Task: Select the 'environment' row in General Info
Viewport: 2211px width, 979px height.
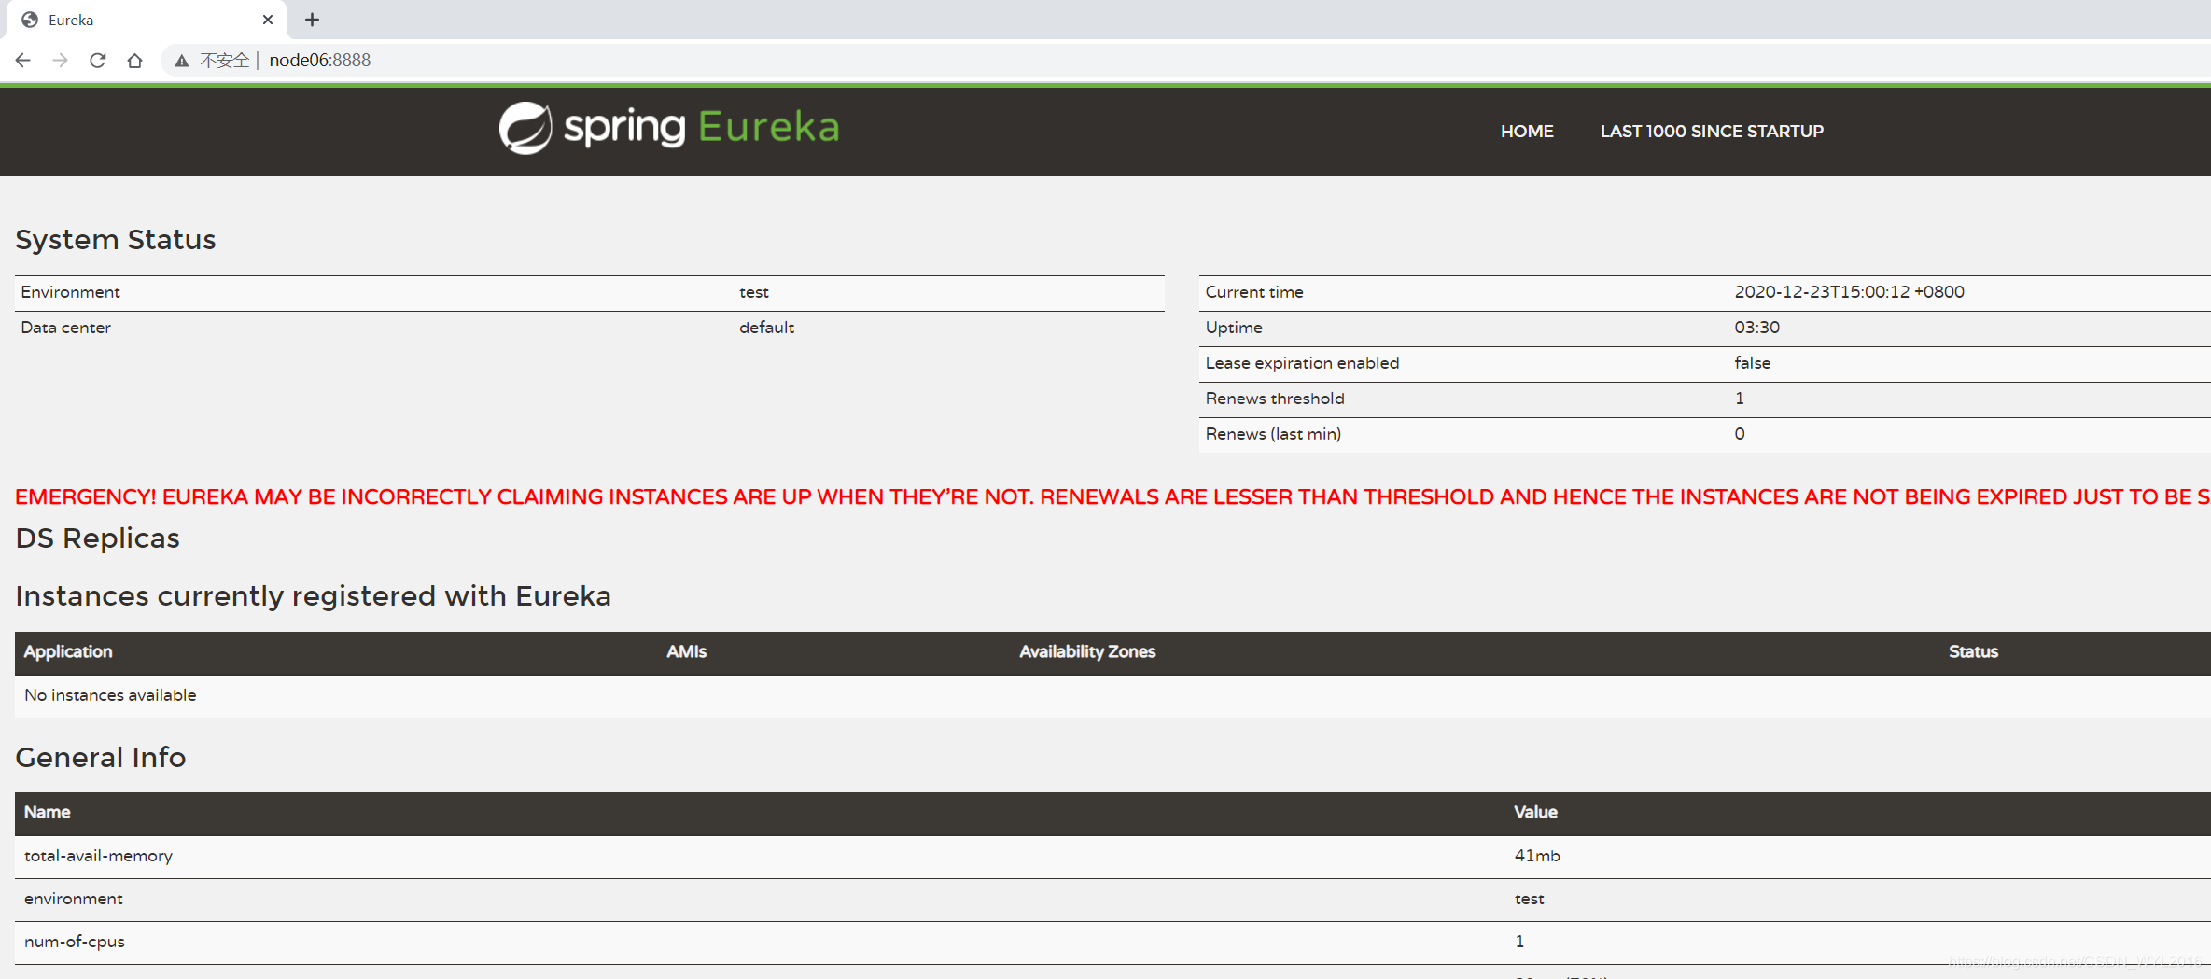Action: [x=1112, y=900]
